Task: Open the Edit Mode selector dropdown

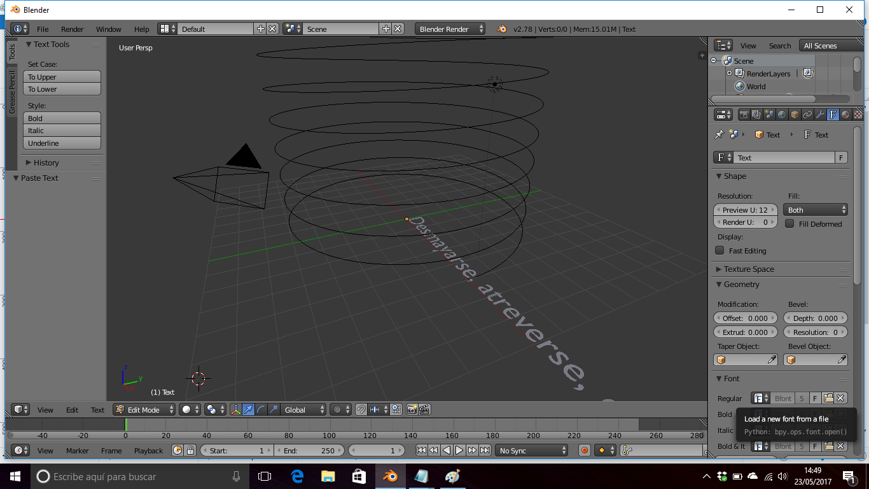Action: 144,409
